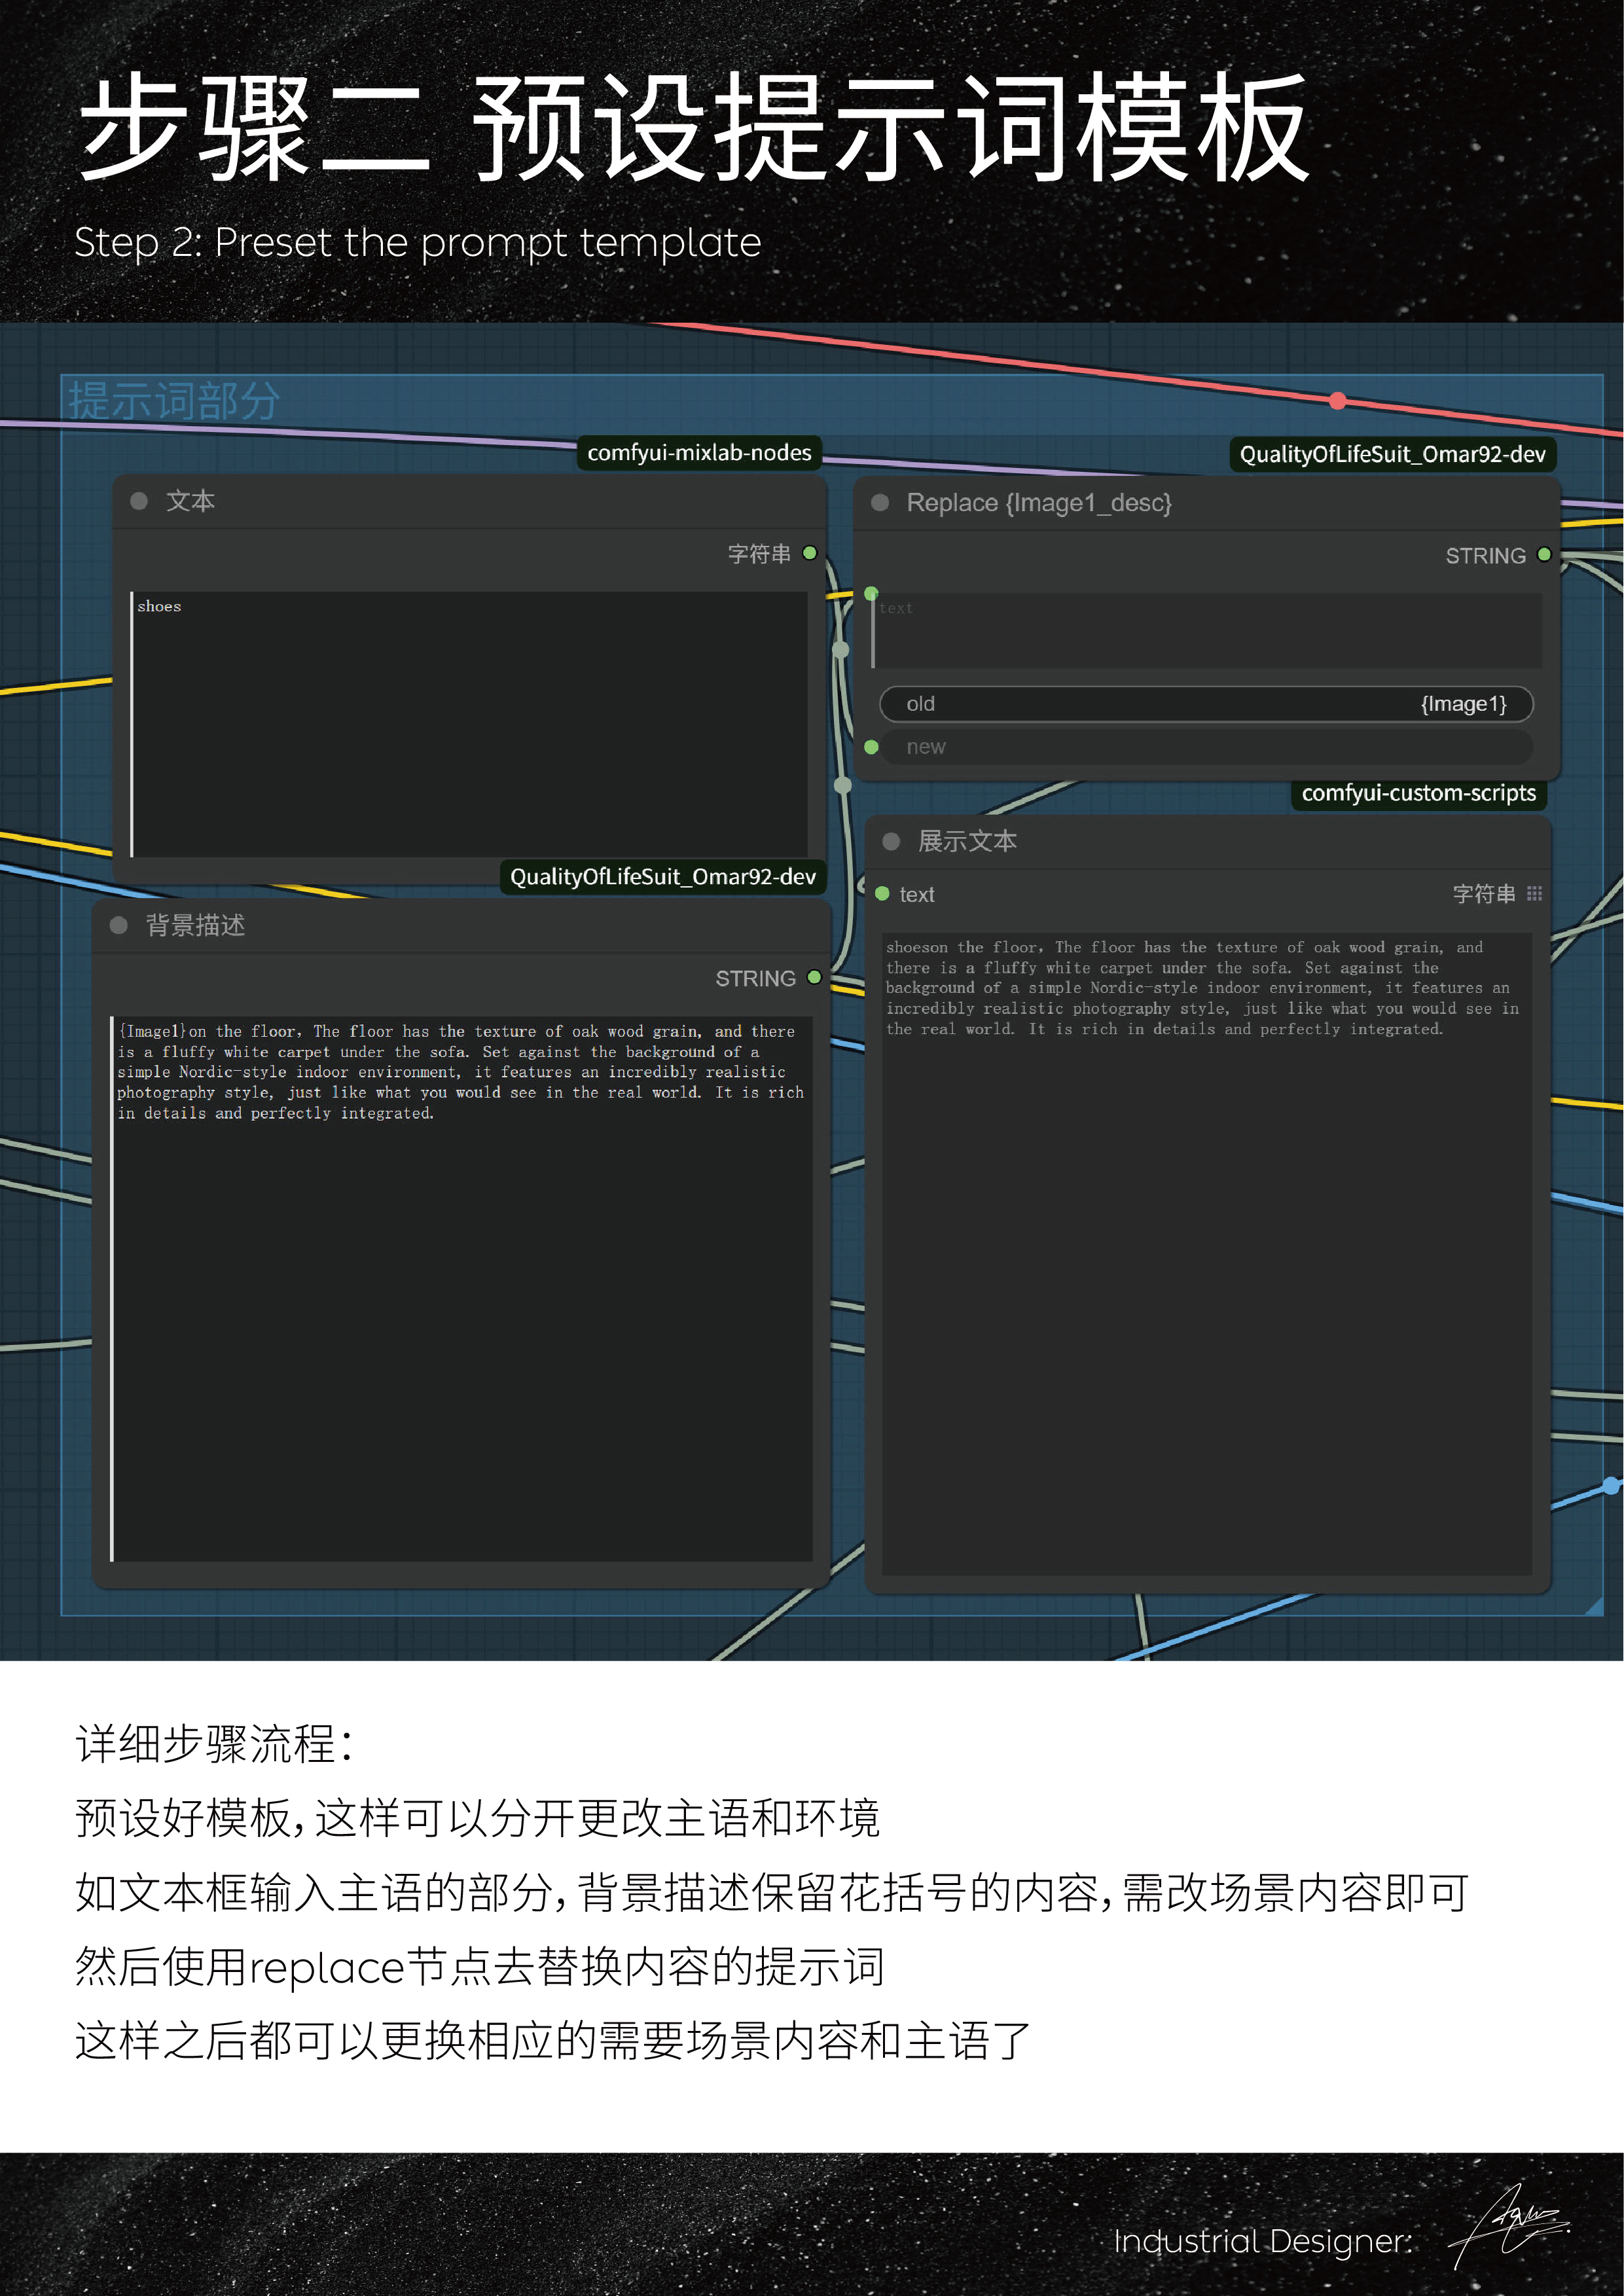Click the drag handle icon beside 字符串 label
Image resolution: width=1624 pixels, height=2296 pixels.
point(1535,894)
